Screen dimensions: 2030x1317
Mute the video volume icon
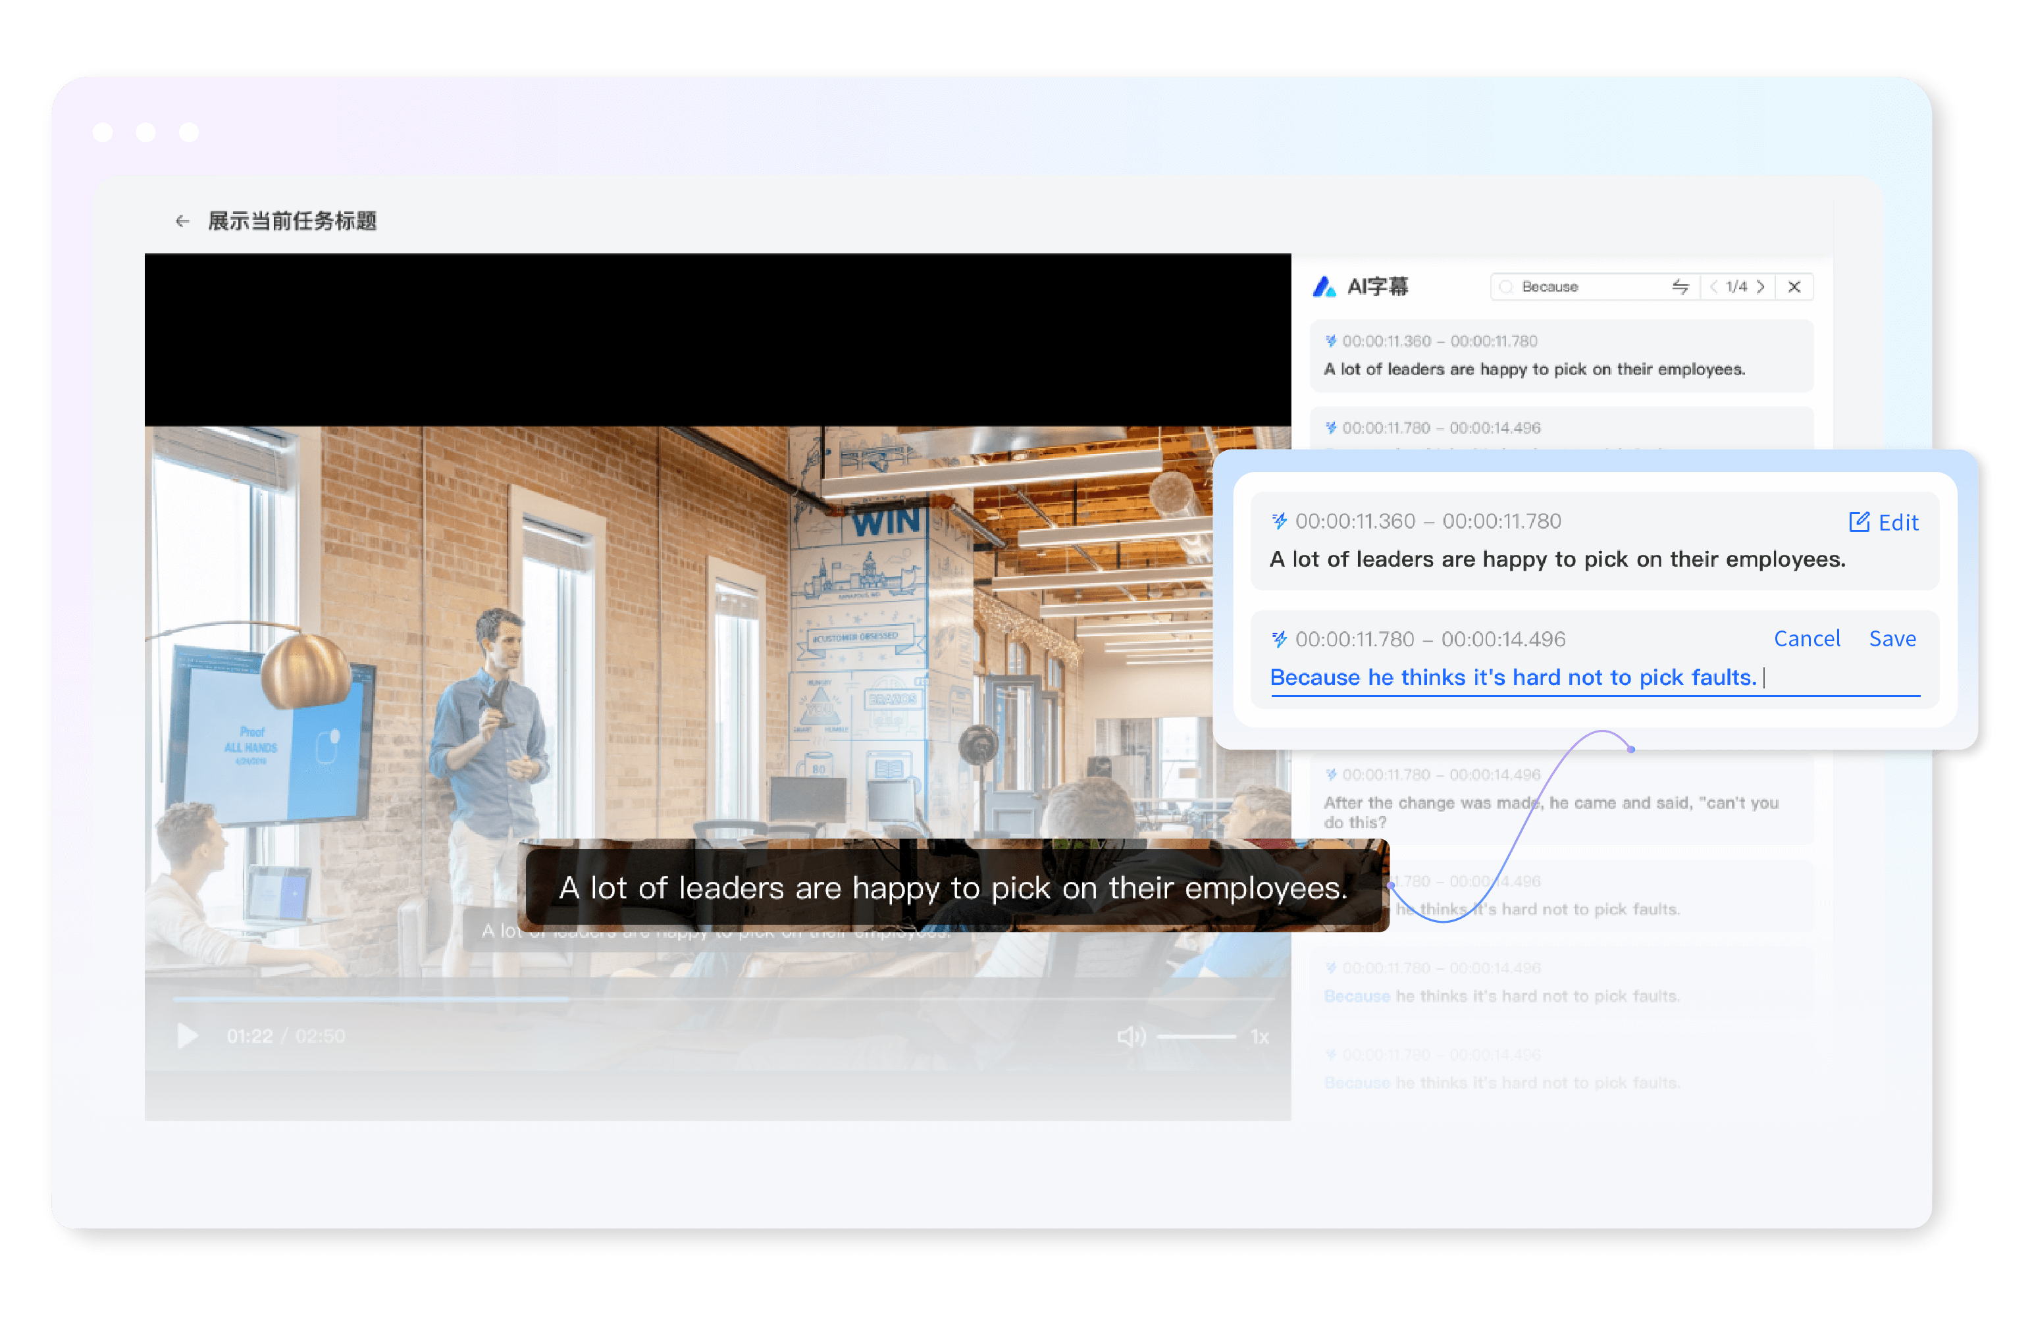(1131, 1037)
